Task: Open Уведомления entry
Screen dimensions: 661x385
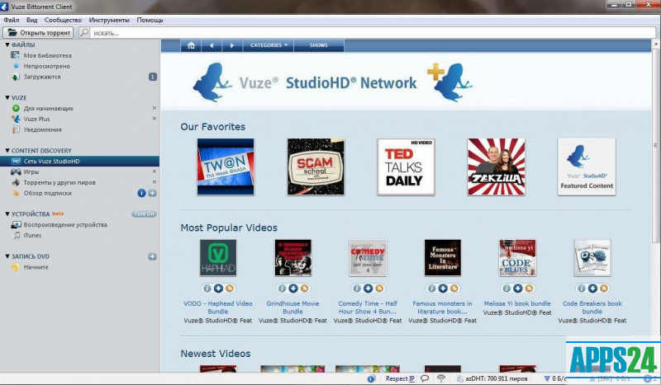Action: (42, 129)
